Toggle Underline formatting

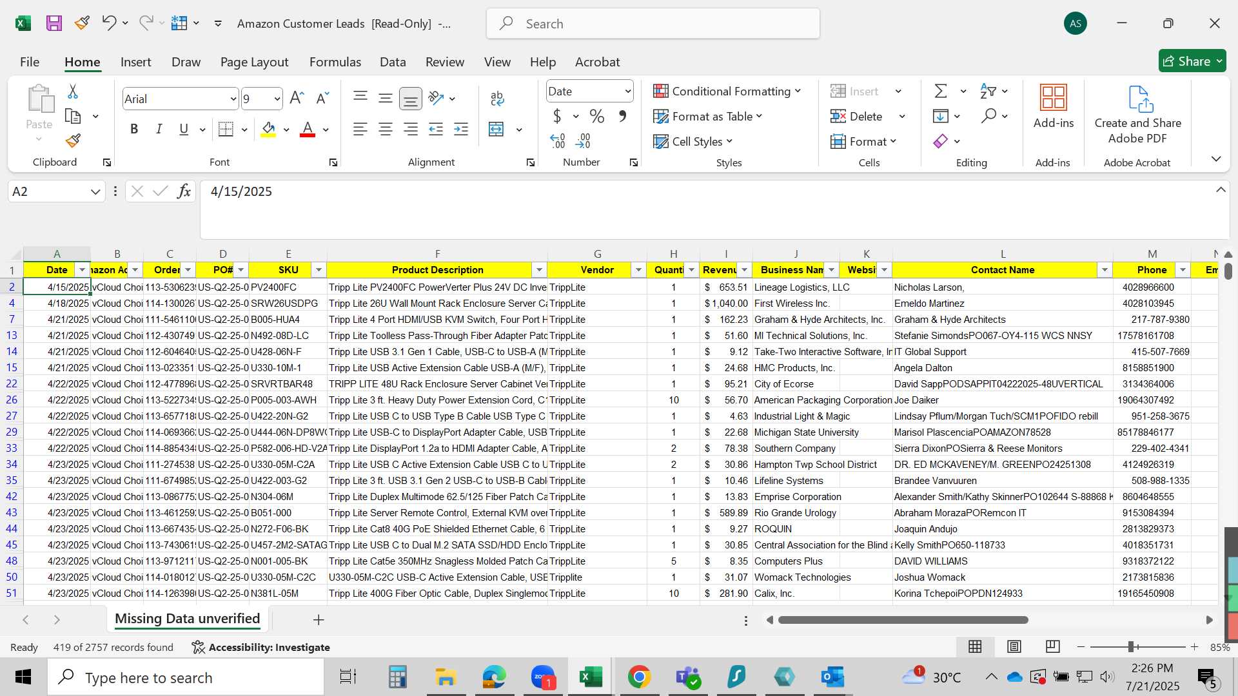point(184,130)
